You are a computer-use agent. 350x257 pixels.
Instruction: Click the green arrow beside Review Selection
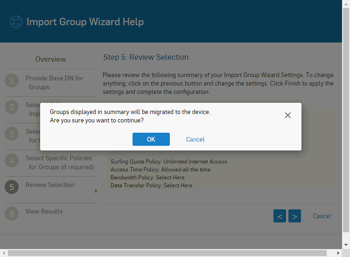pyautogui.click(x=96, y=191)
